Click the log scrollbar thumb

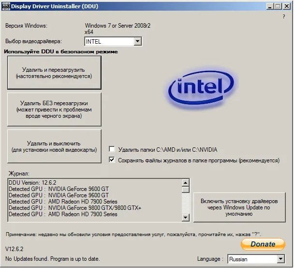click(x=185, y=190)
